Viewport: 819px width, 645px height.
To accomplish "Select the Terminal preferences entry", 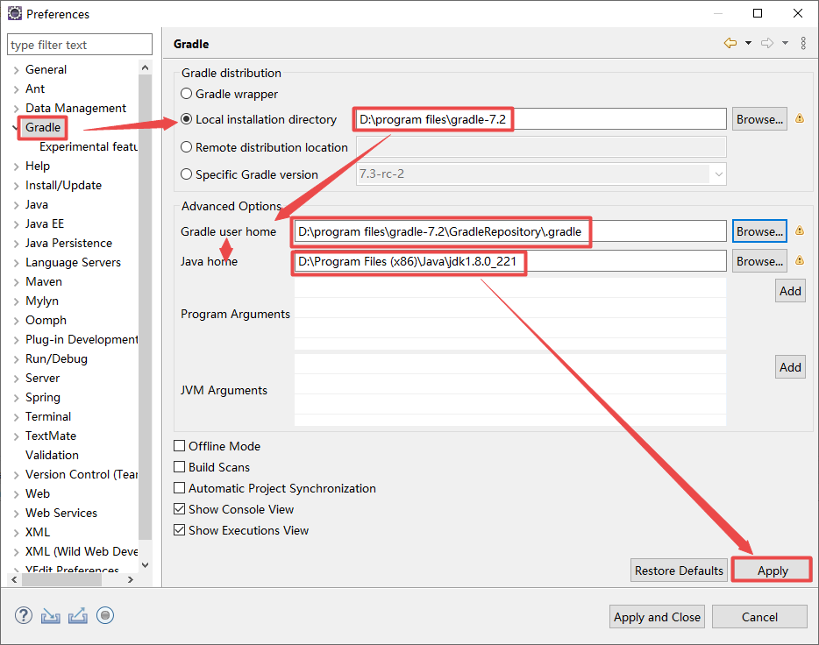I will click(48, 416).
